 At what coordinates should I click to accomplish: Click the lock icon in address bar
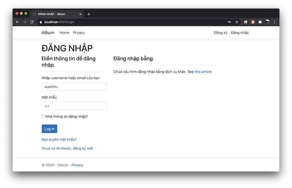[41, 22]
